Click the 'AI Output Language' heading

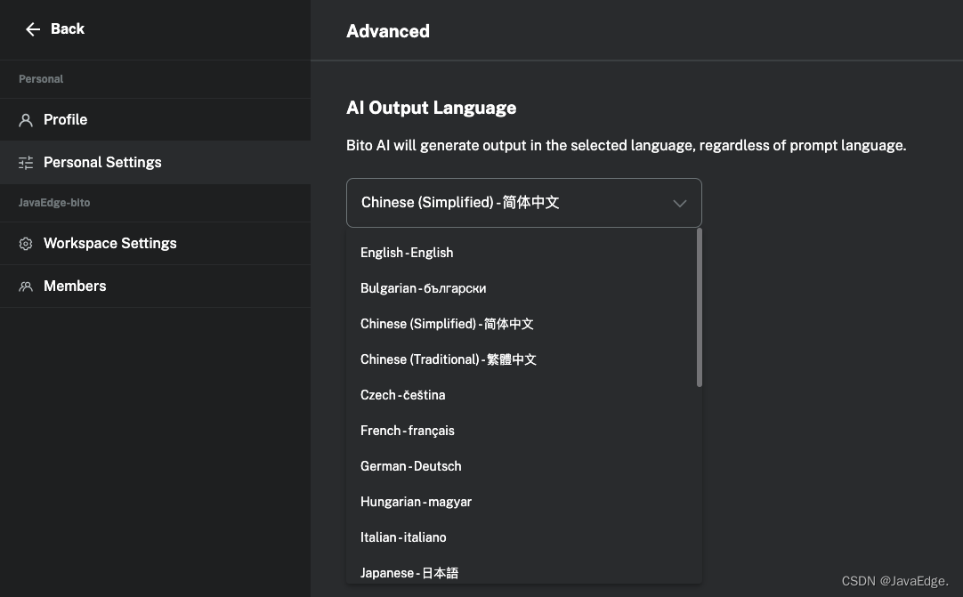click(x=431, y=108)
